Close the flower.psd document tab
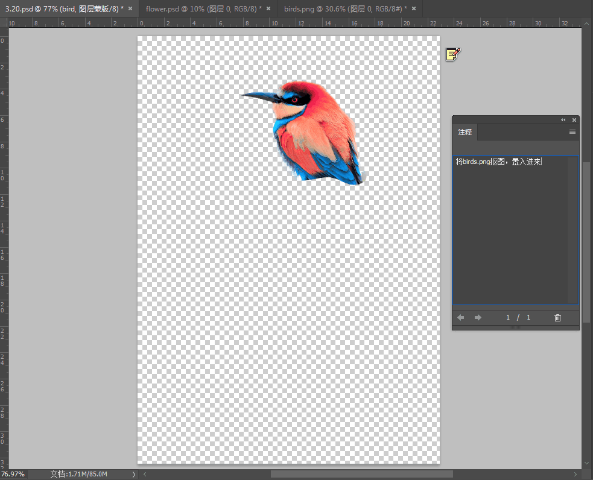 click(268, 8)
